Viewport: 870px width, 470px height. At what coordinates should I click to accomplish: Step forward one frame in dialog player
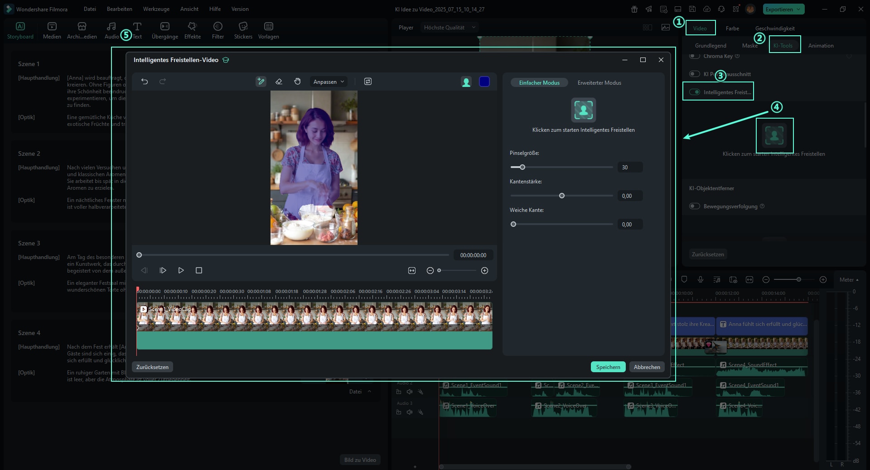(x=163, y=270)
